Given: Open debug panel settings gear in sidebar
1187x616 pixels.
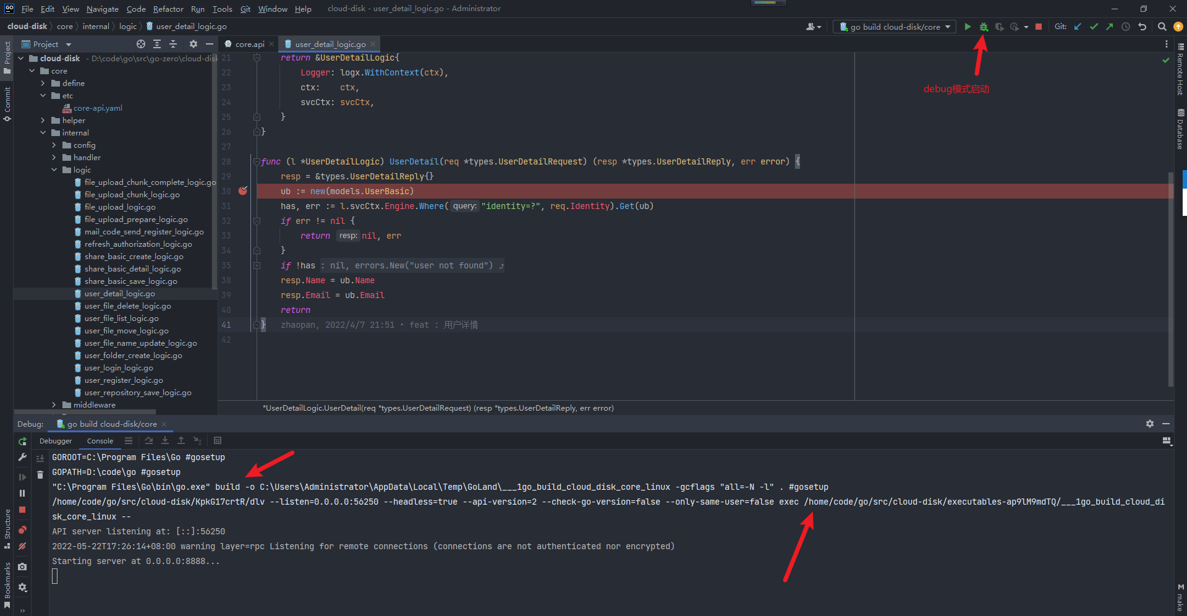Looking at the screenshot, I should (22, 587).
